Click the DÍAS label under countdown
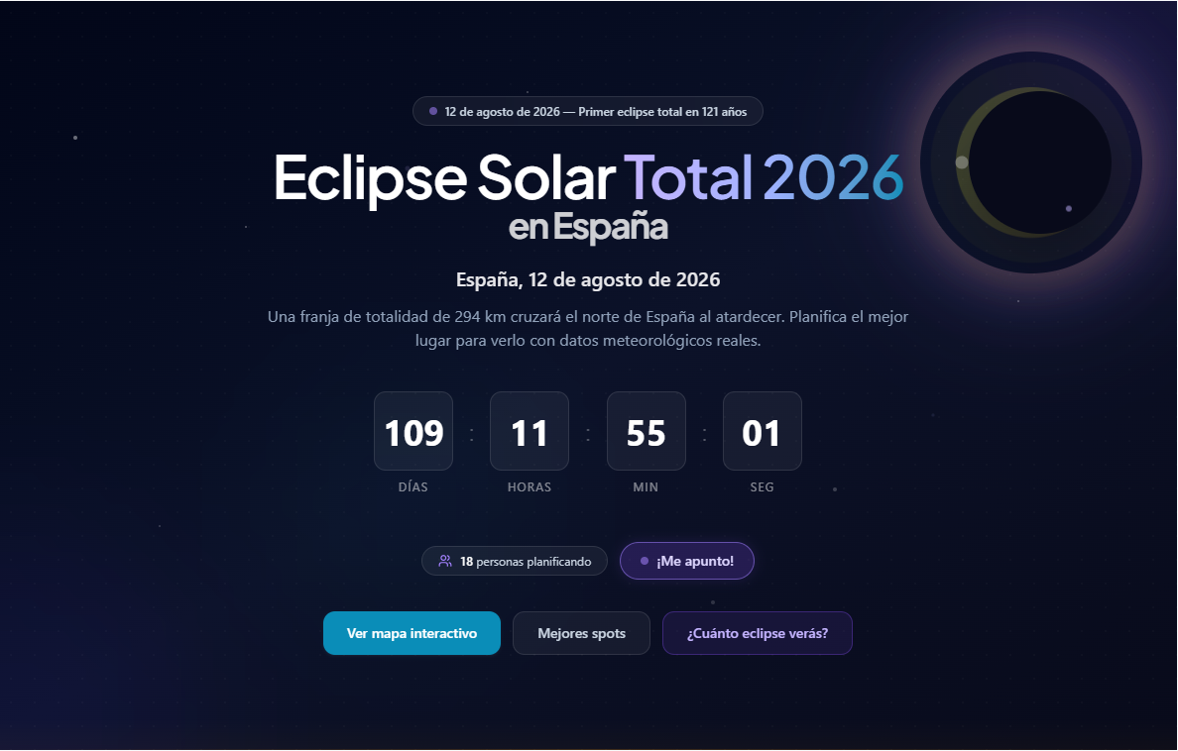 pos(412,487)
